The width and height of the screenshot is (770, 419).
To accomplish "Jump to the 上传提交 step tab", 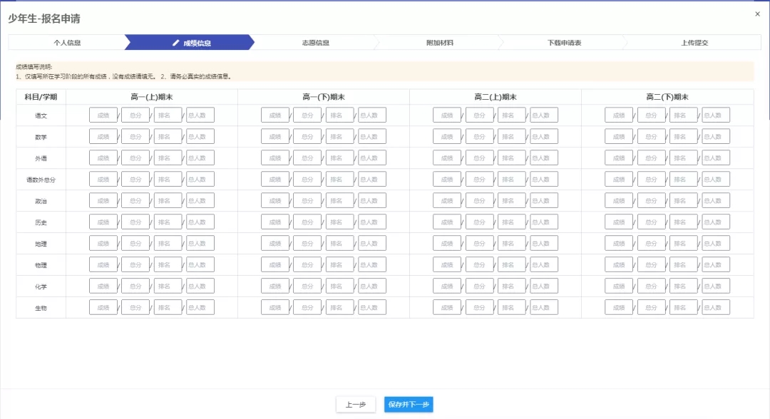I will pyautogui.click(x=694, y=43).
